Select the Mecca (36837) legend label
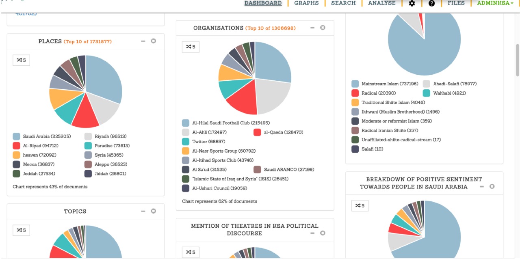The width and height of the screenshot is (520, 259). coord(39,164)
